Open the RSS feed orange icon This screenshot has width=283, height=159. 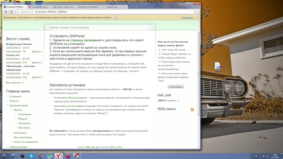[x=192, y=110]
